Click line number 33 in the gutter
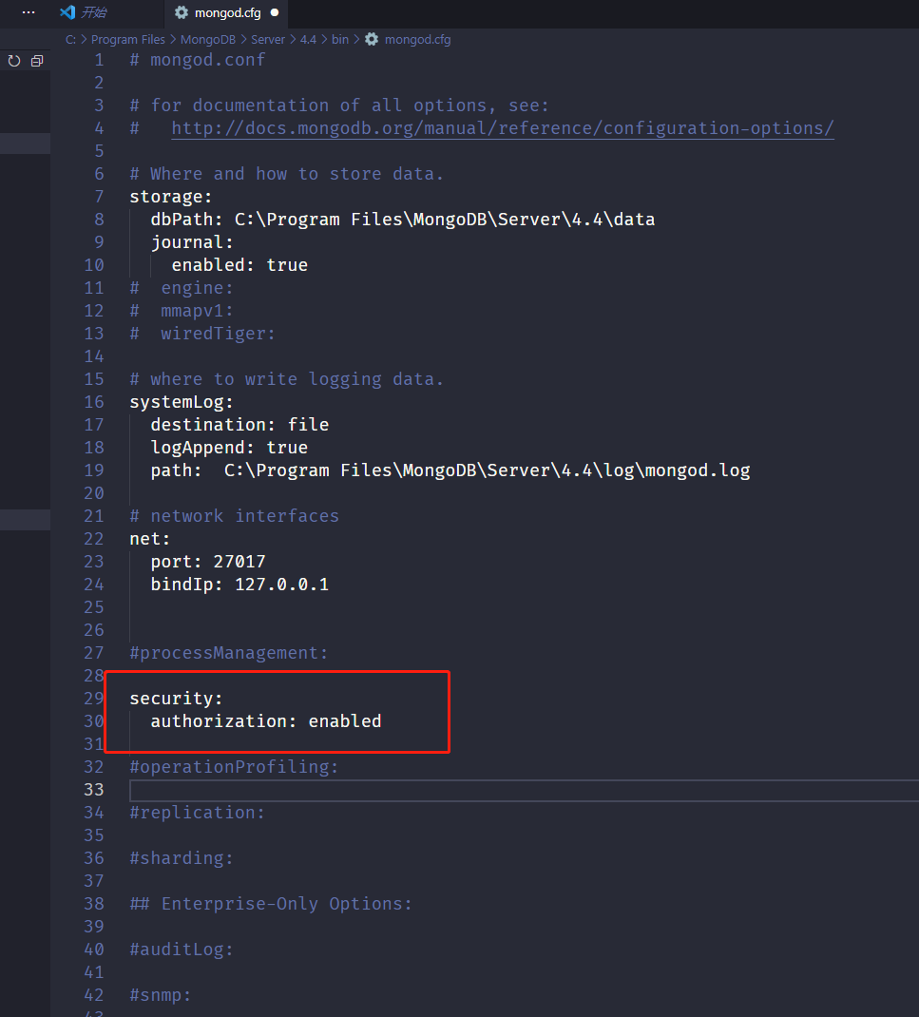 point(93,789)
